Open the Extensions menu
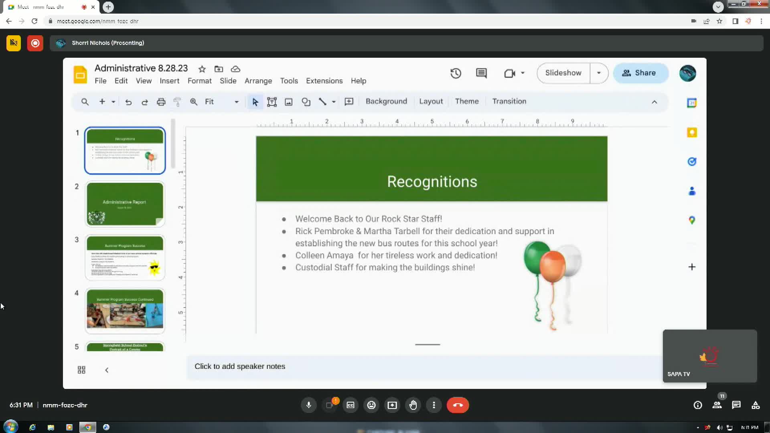The height and width of the screenshot is (433, 770). [324, 81]
